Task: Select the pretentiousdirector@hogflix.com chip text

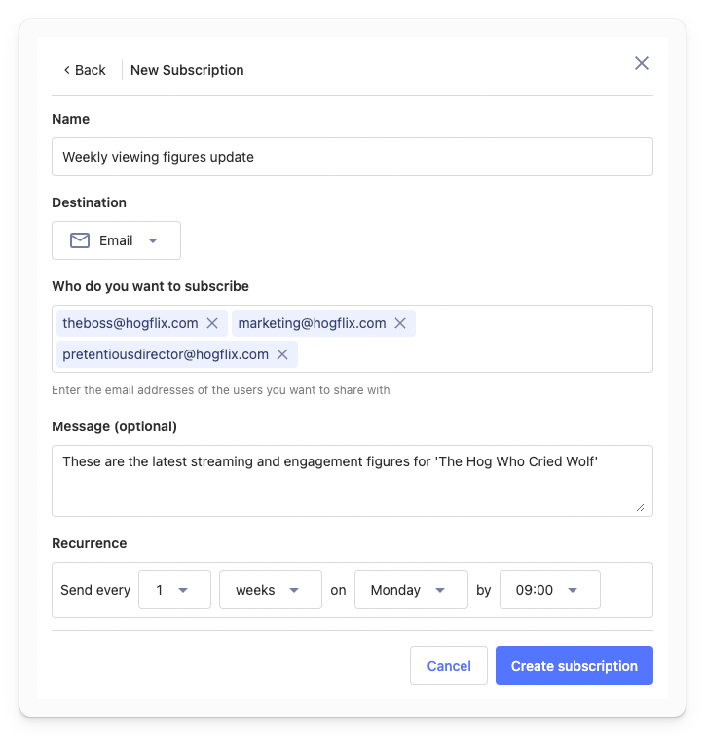Action: [165, 354]
